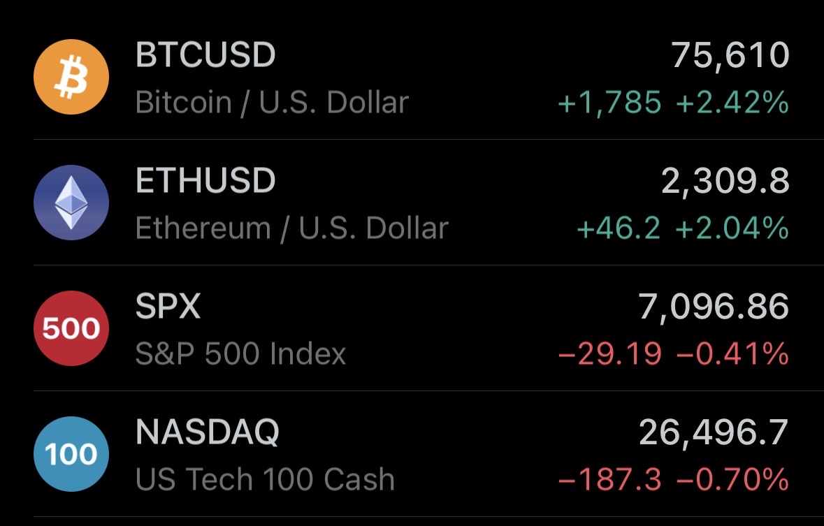
Task: Click the −187.3 NASDAQ change value
Action: (609, 480)
